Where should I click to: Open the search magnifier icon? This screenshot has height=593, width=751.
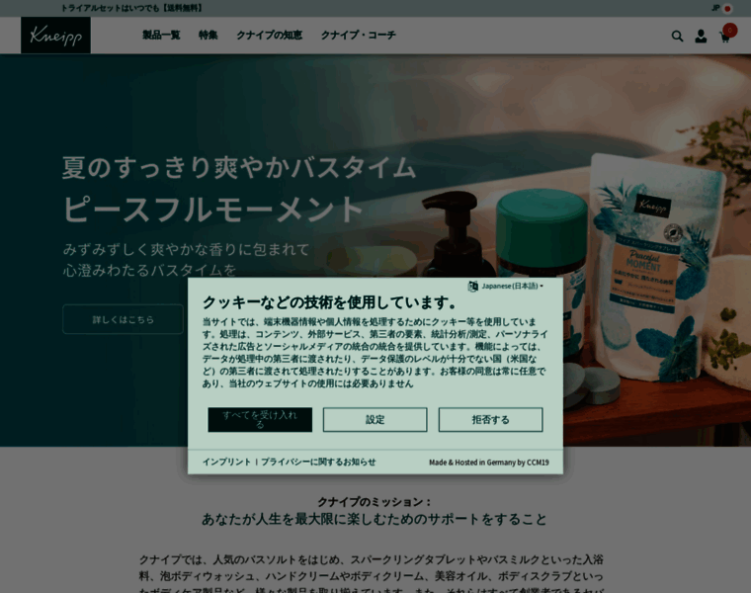(x=677, y=36)
